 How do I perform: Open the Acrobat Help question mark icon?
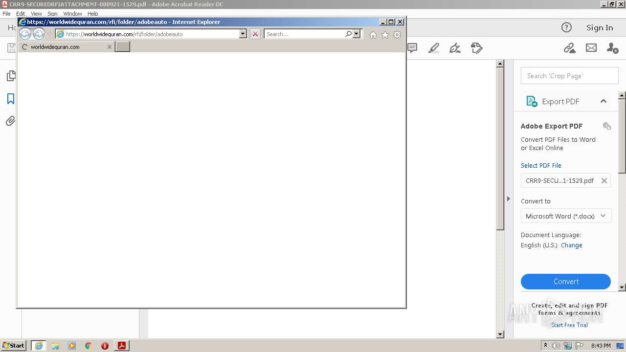coord(566,27)
